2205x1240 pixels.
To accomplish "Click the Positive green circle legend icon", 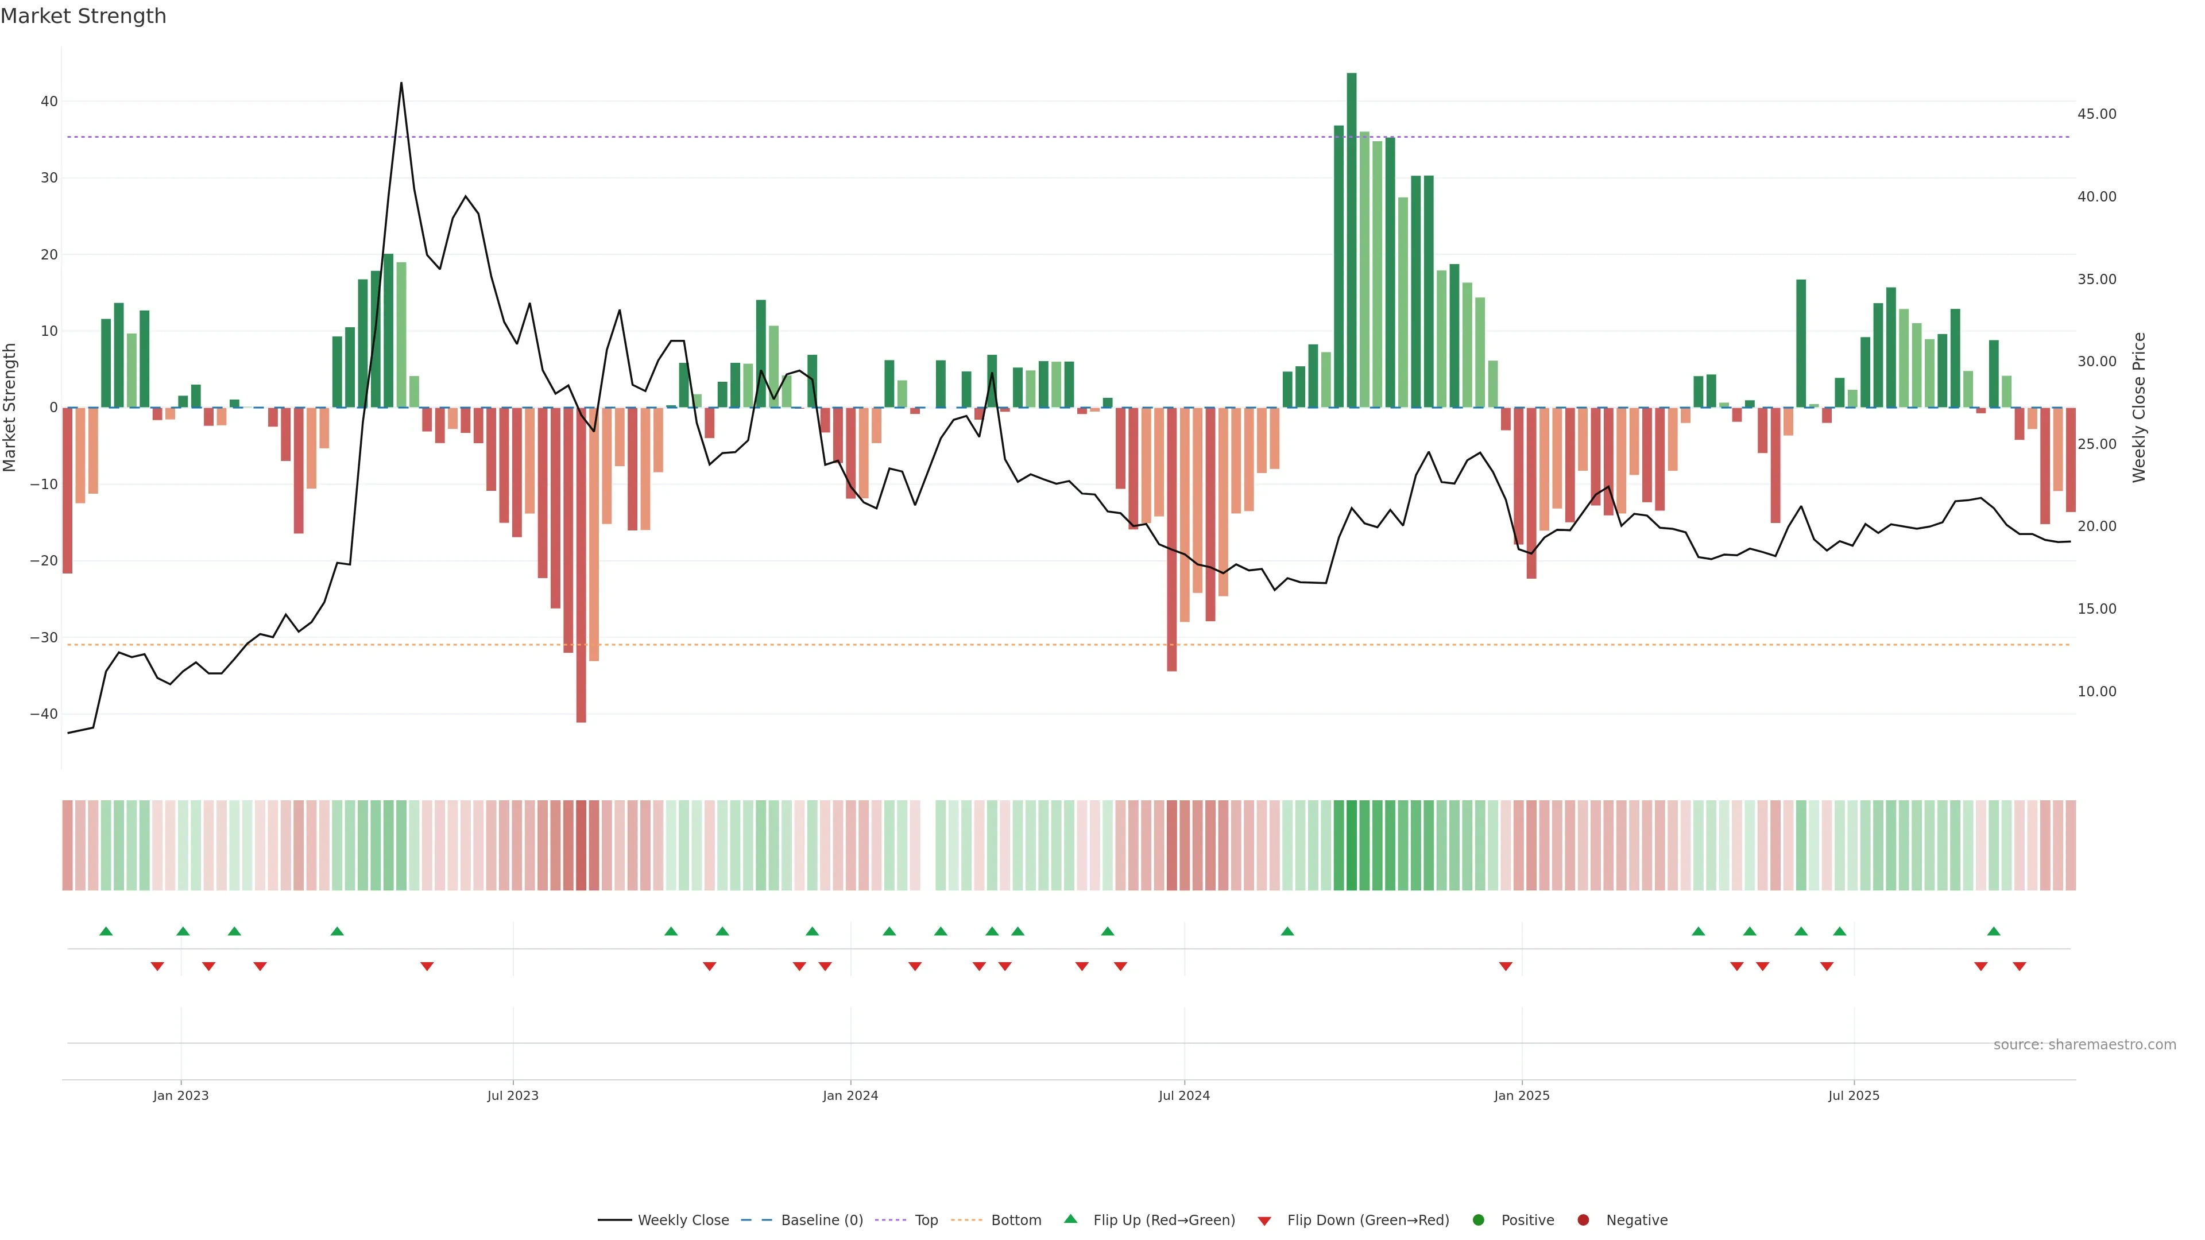I will coord(1478,1220).
